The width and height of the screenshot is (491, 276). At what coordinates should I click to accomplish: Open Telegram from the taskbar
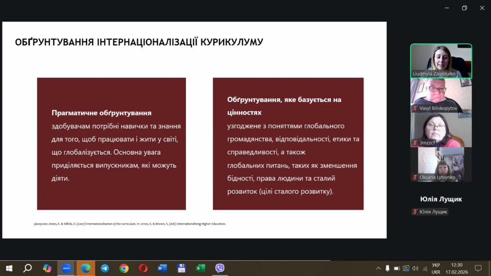[105, 268]
